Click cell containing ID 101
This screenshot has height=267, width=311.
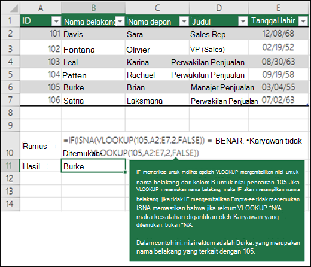point(41,34)
